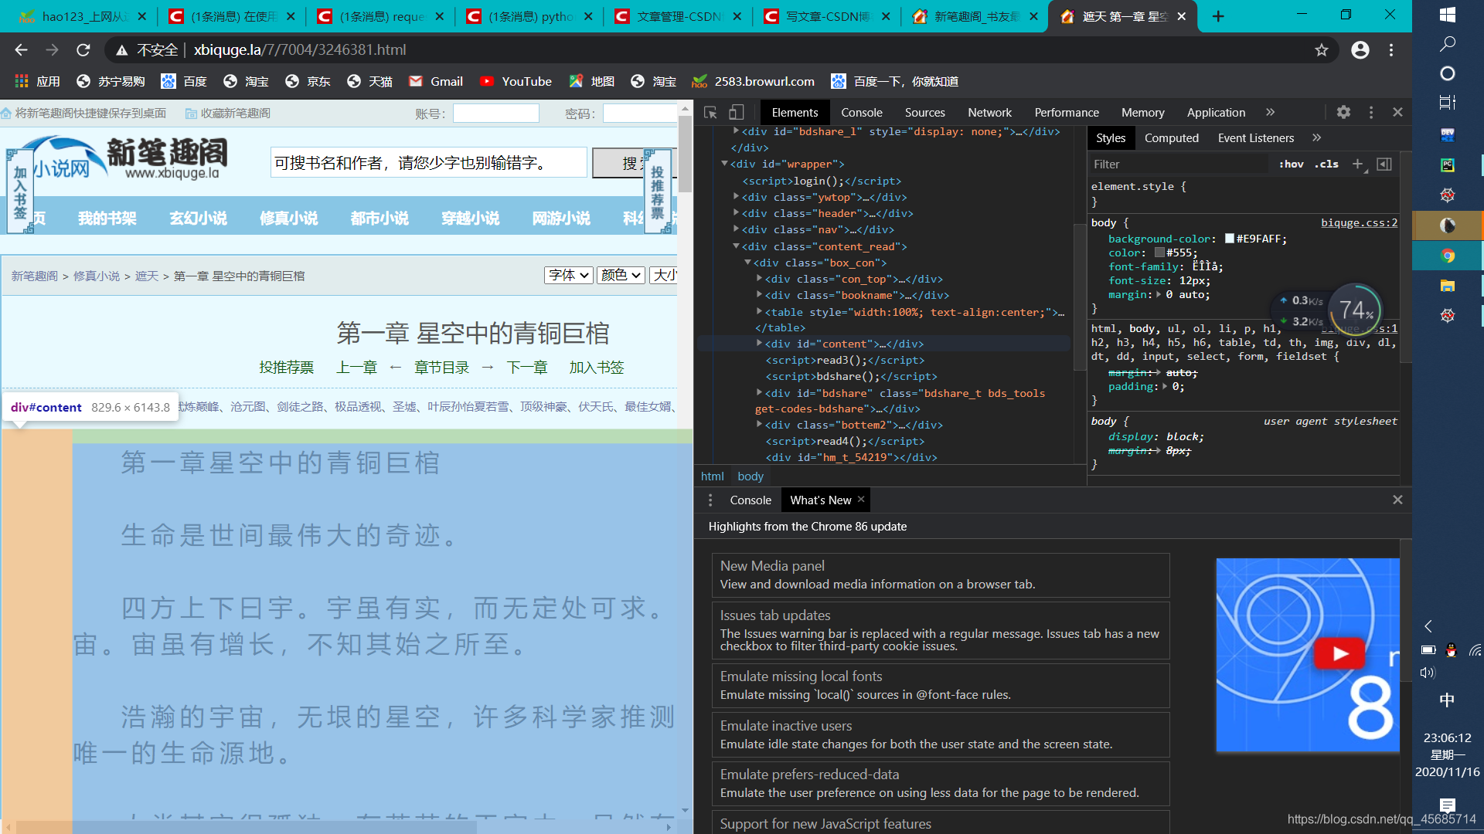Expand the div id="wrapper" node toggle
This screenshot has width=1484, height=834.
pyautogui.click(x=724, y=164)
